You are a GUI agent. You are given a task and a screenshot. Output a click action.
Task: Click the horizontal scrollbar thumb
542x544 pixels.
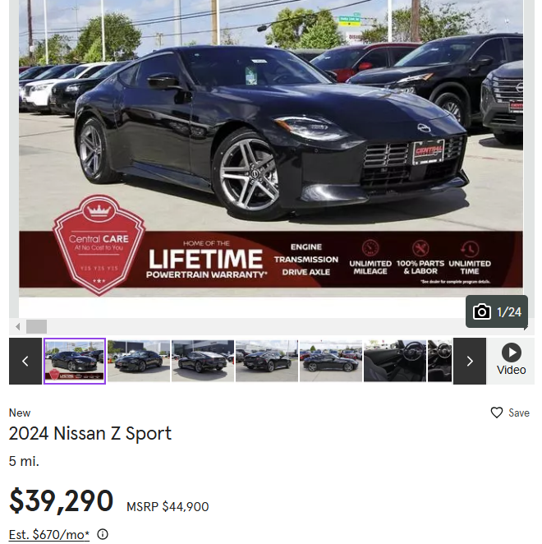(x=36, y=326)
